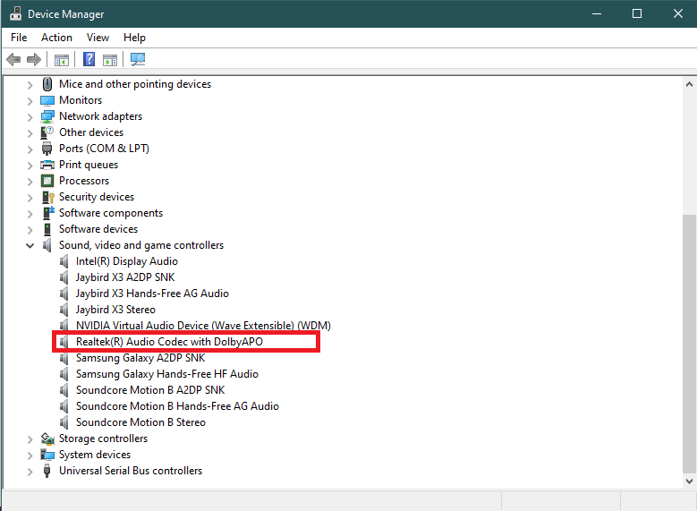
Task: Click the Mice and other pointing devices icon
Action: pyautogui.click(x=47, y=84)
